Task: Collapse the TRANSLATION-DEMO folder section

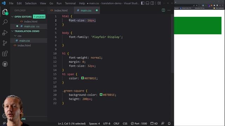Action: (12, 31)
